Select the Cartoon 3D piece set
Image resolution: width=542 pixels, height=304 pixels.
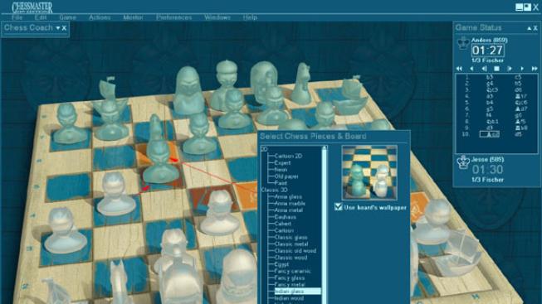[284, 230]
